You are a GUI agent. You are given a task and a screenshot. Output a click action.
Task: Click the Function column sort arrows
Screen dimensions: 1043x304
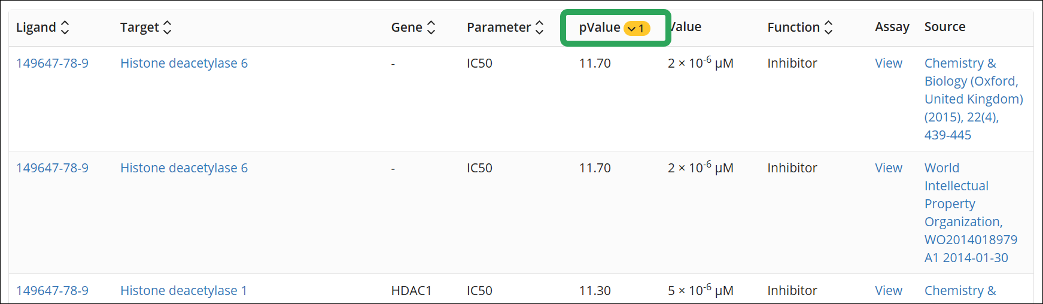coord(828,28)
